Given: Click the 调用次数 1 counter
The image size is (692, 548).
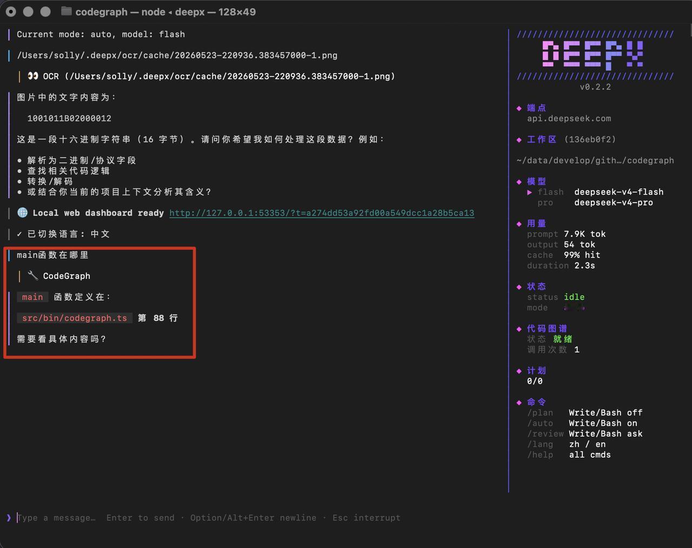Looking at the screenshot, I should [x=553, y=350].
